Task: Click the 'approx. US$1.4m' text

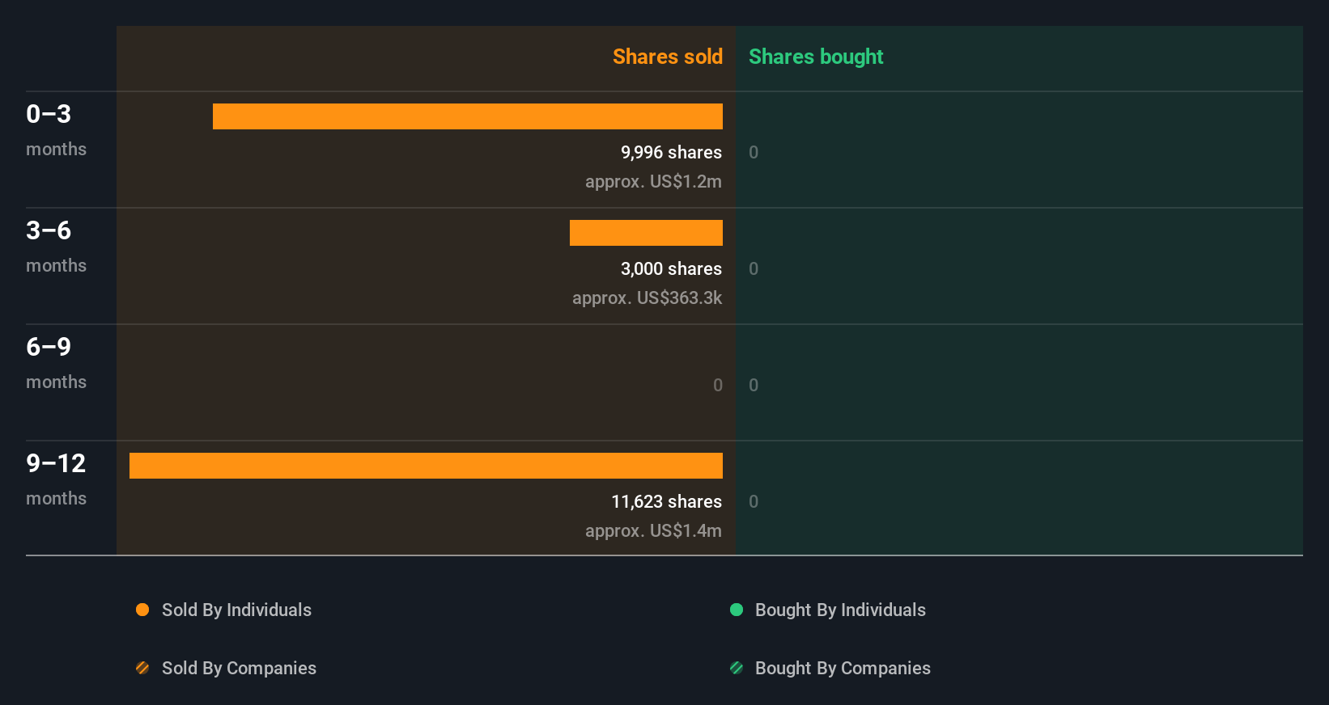Action: point(653,530)
